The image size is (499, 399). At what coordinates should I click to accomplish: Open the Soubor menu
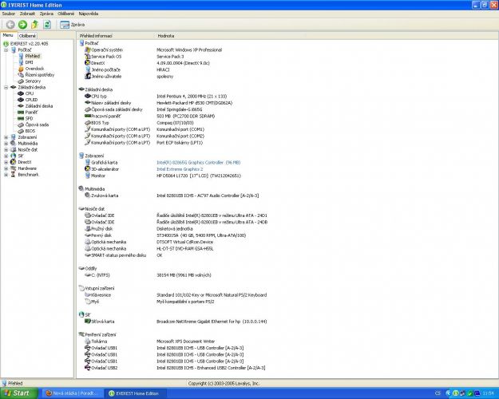(9, 14)
